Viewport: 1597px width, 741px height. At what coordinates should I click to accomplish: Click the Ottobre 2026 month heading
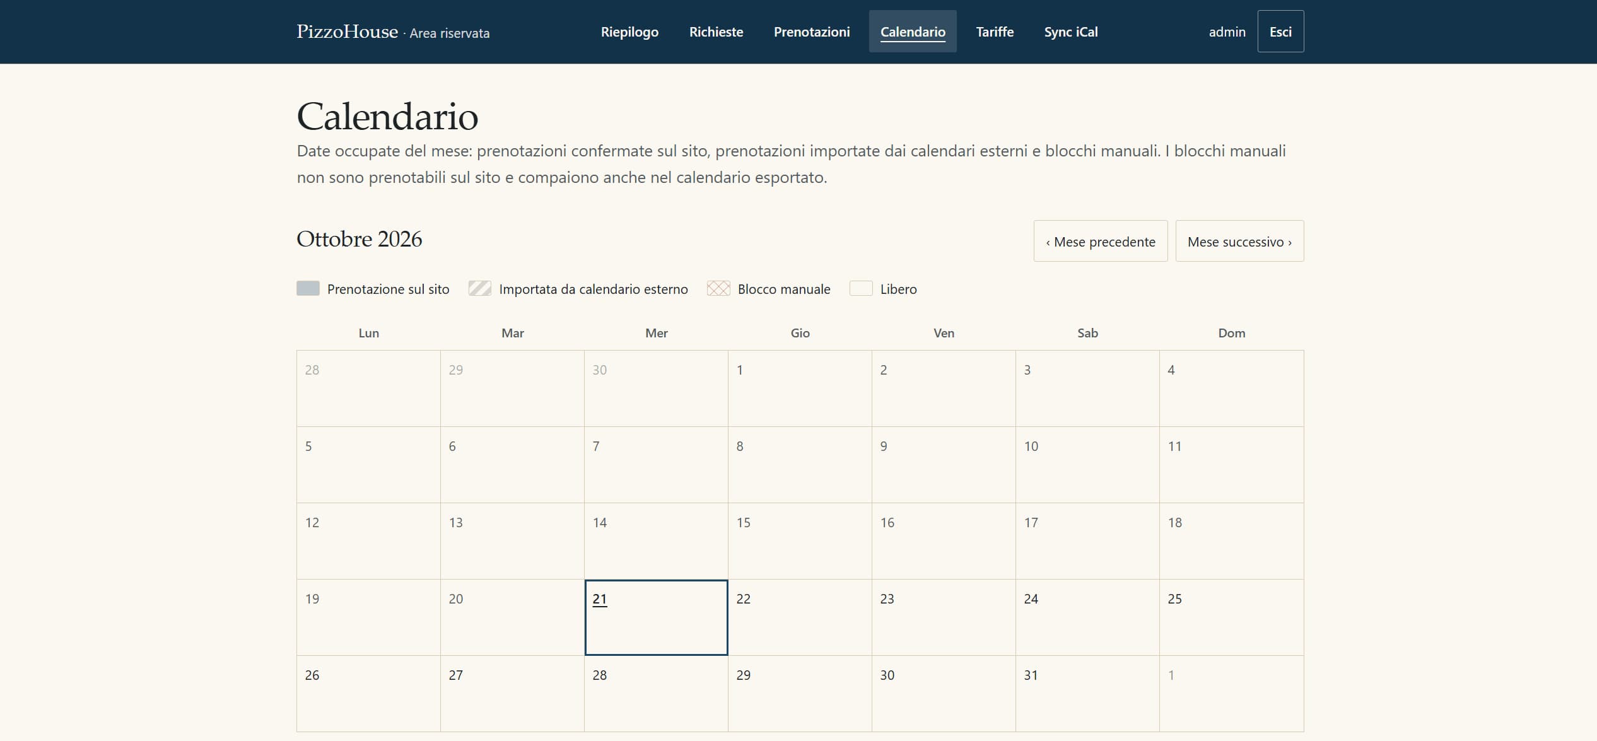coord(360,239)
